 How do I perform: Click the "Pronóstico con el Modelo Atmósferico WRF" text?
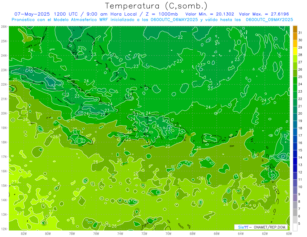point(60,20)
